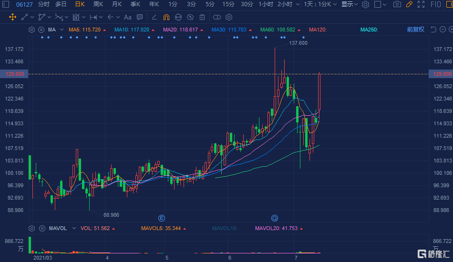The width and height of the screenshot is (453, 262).
Task: Select the angle line drawing tool
Action: click(154, 17)
